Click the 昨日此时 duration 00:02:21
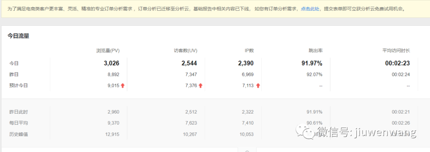 pyautogui.click(x=401, y=112)
